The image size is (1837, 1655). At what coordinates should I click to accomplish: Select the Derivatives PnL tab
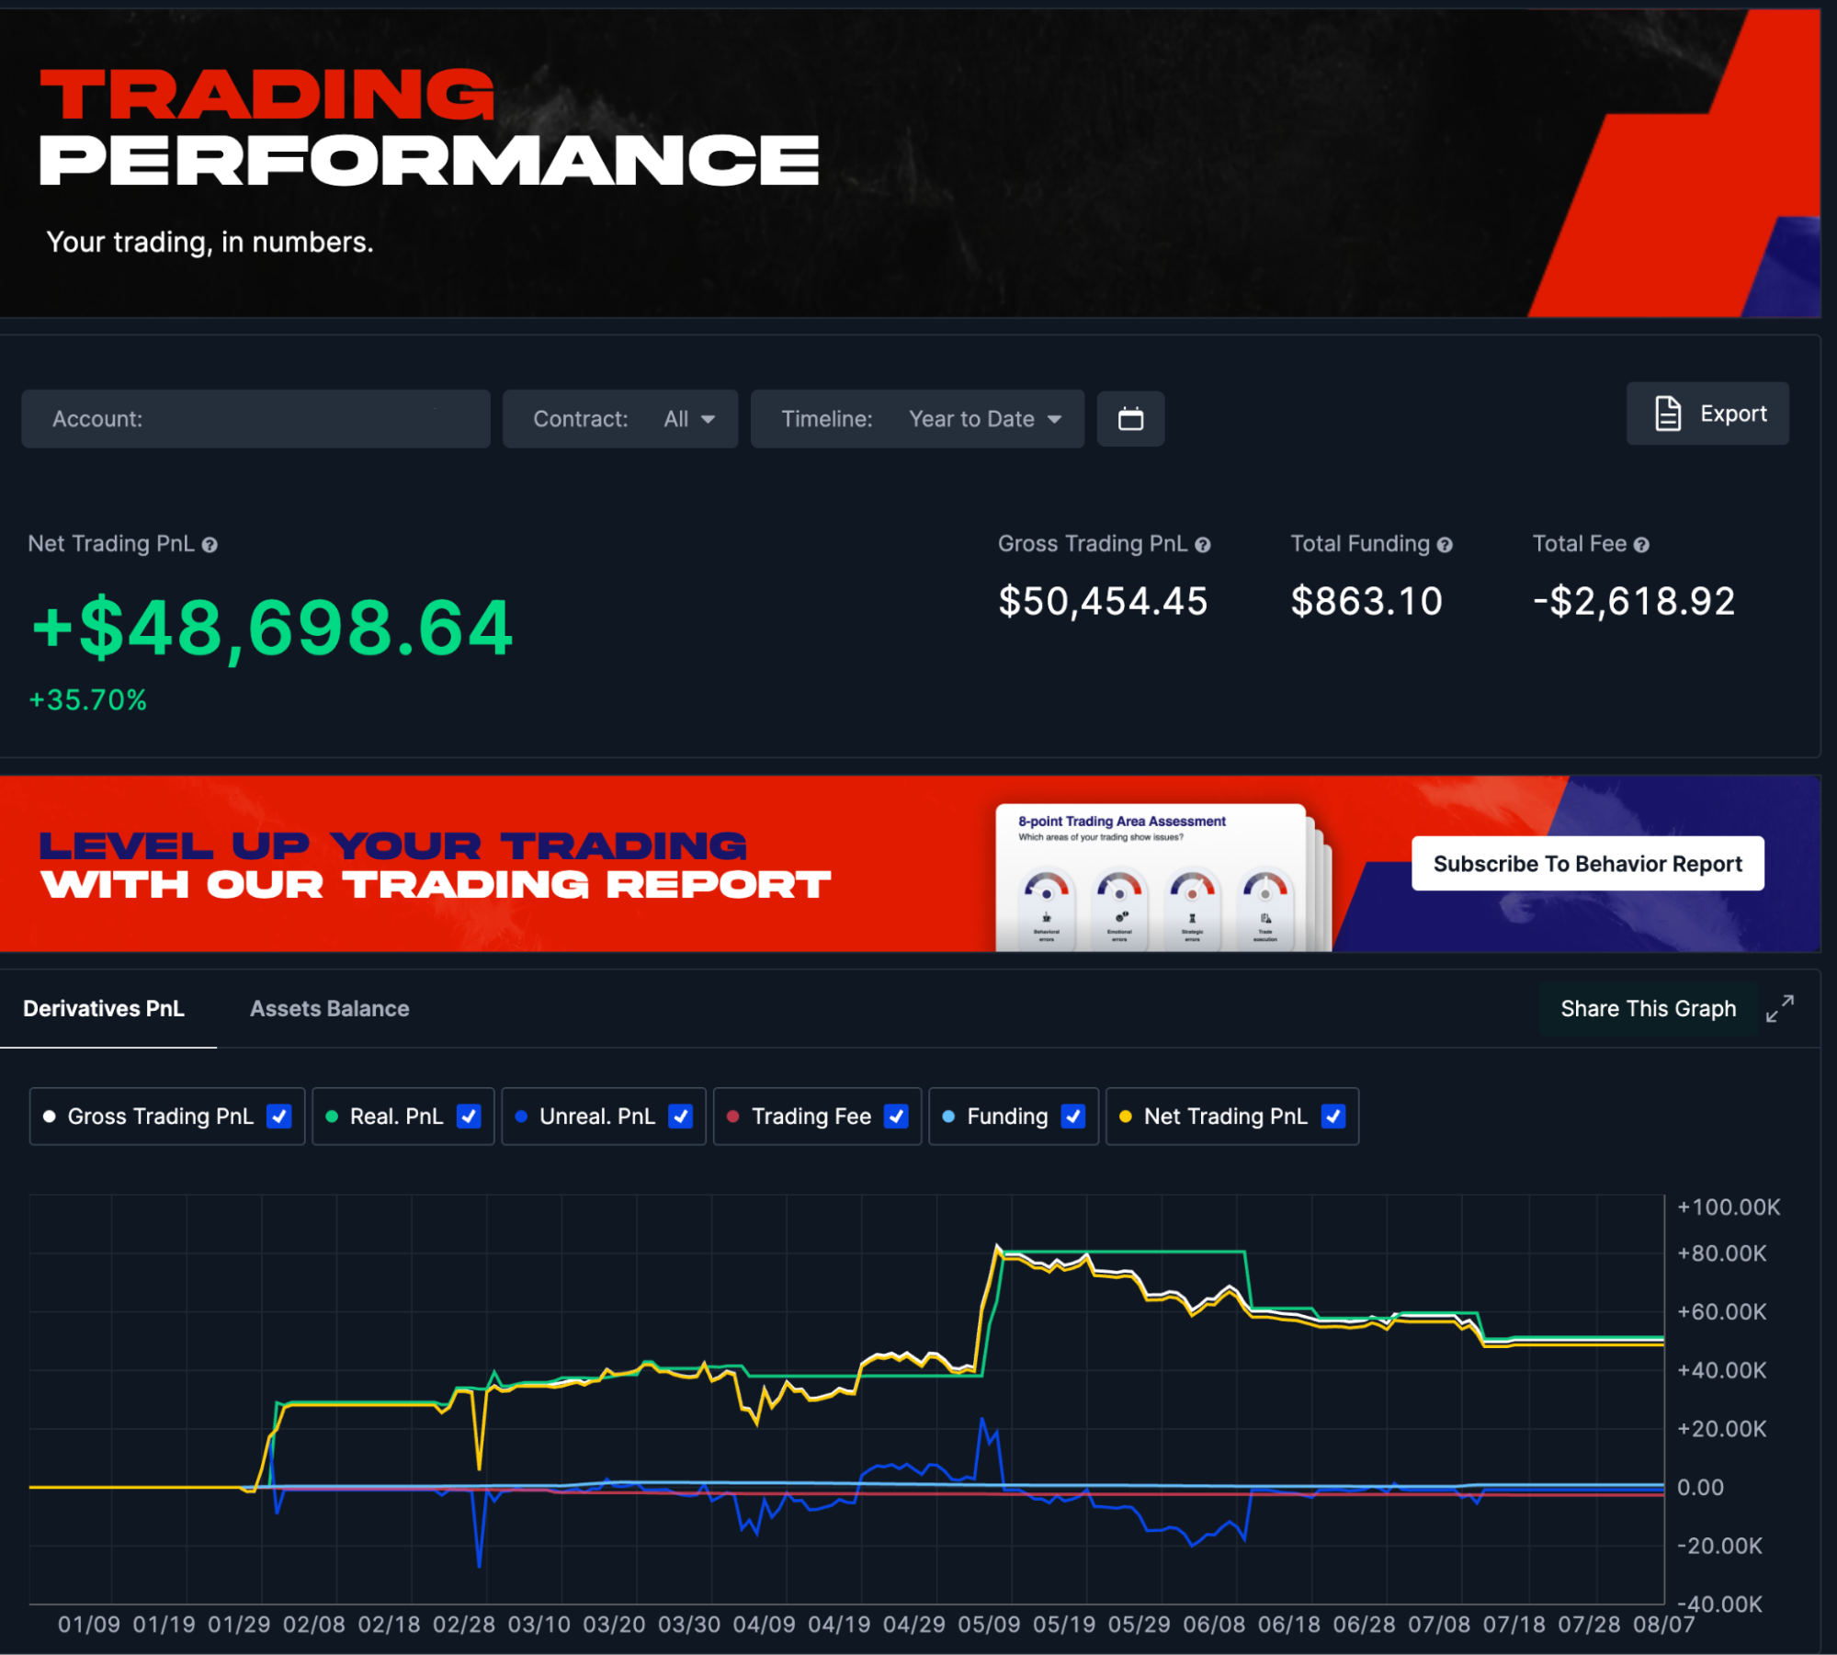pyautogui.click(x=104, y=1008)
